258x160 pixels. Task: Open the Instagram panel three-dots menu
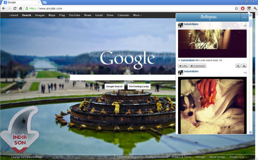[244, 17]
